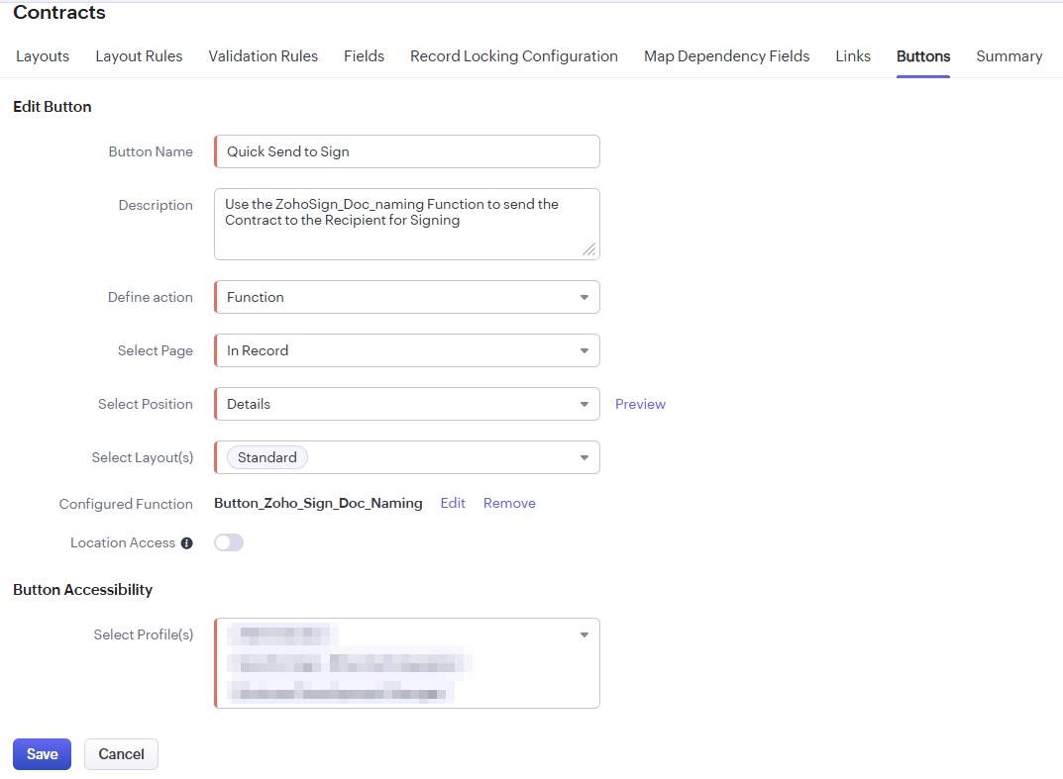The height and width of the screenshot is (779, 1063).
Task: Click into the Description text area
Action: [x=407, y=225]
